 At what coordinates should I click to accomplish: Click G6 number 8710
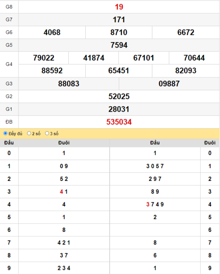tap(119, 32)
